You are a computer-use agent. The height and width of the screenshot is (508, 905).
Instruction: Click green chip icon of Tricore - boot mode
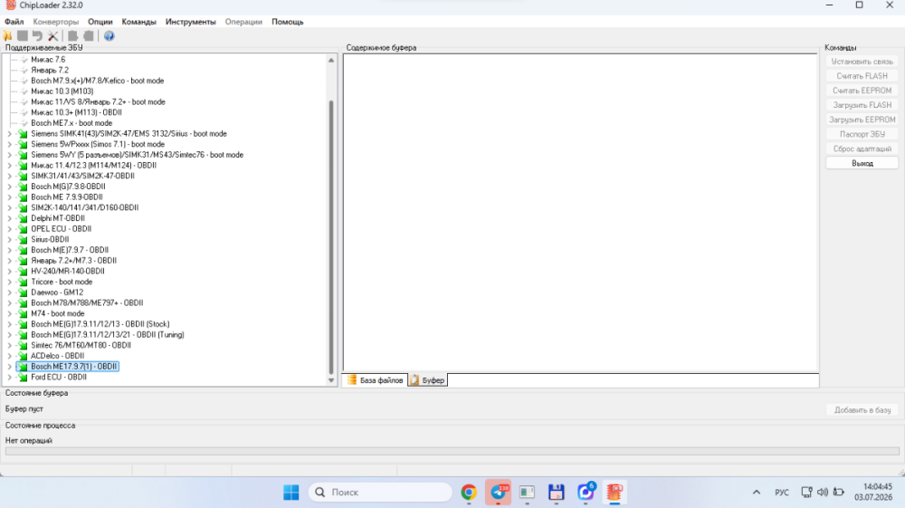[x=24, y=282]
